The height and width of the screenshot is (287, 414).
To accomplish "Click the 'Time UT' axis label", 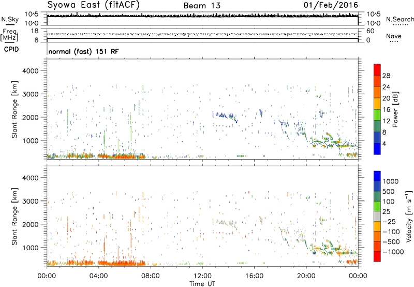I will pyautogui.click(x=202, y=284).
